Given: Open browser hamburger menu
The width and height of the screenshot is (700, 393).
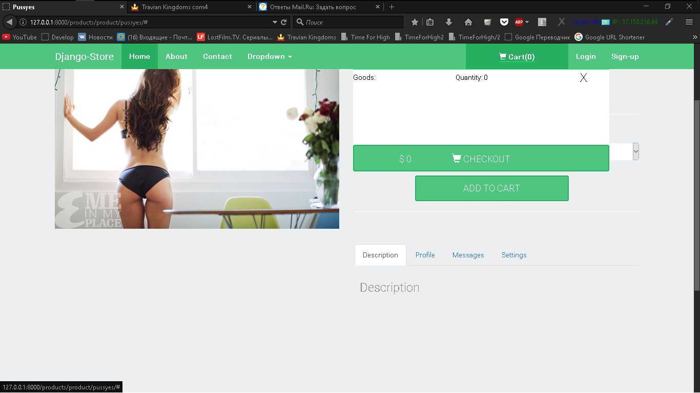Looking at the screenshot, I should tap(689, 22).
